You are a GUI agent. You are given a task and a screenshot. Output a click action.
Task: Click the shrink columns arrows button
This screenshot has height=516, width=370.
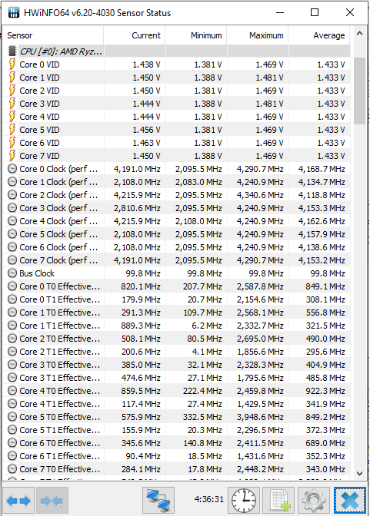point(52,501)
